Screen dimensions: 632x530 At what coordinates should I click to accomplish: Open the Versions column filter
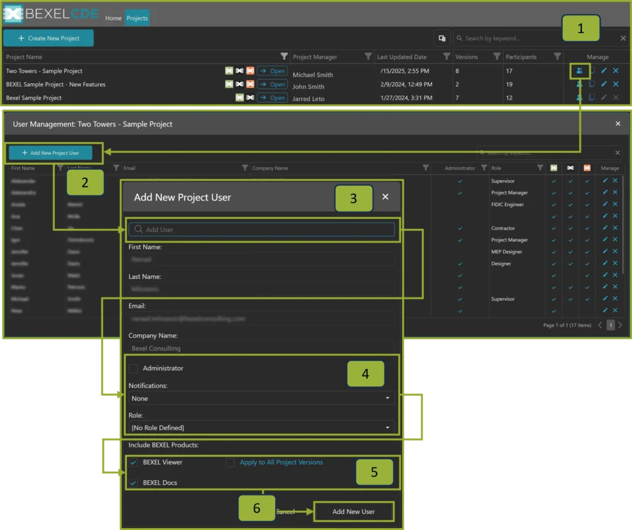[497, 56]
